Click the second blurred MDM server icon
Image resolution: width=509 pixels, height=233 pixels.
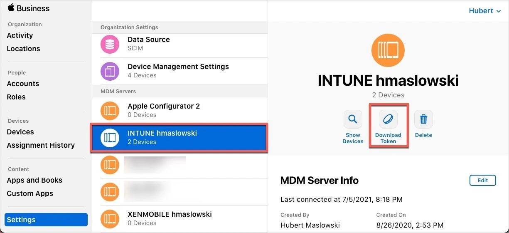[110, 192]
